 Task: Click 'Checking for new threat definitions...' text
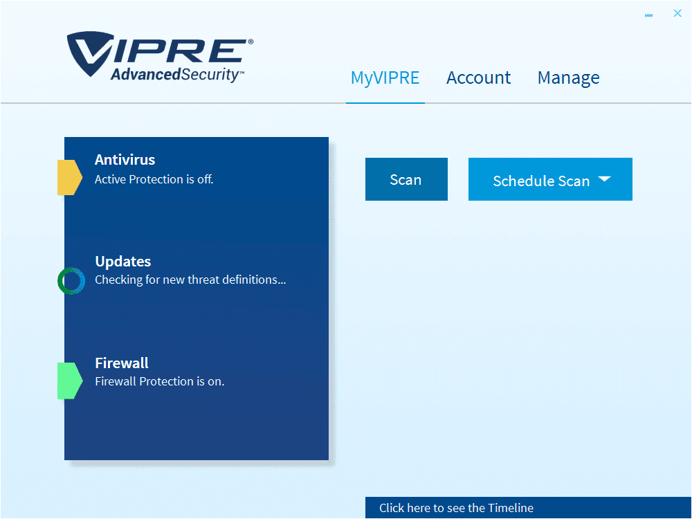click(x=191, y=280)
